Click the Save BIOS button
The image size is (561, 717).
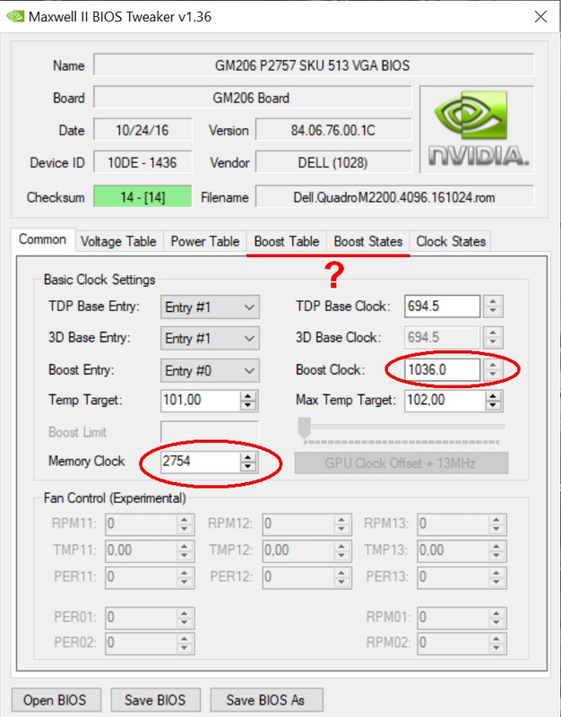(x=155, y=700)
